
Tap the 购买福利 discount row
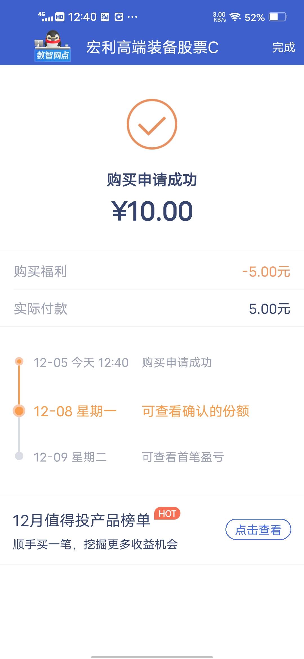tap(152, 271)
